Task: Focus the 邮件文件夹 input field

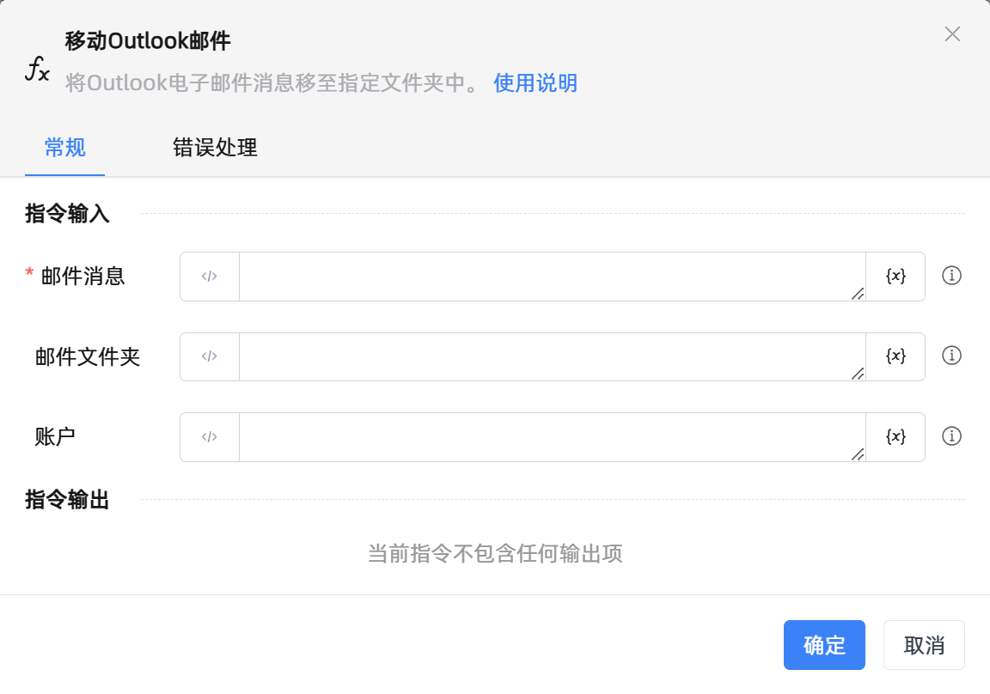Action: pyautogui.click(x=552, y=356)
